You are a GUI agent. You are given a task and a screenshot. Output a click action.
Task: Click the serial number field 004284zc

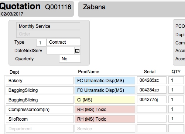[x=152, y=90]
